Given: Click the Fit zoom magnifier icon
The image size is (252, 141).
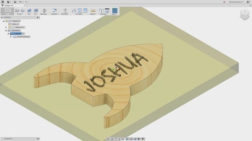Looking at the screenshot, I should (122, 139).
